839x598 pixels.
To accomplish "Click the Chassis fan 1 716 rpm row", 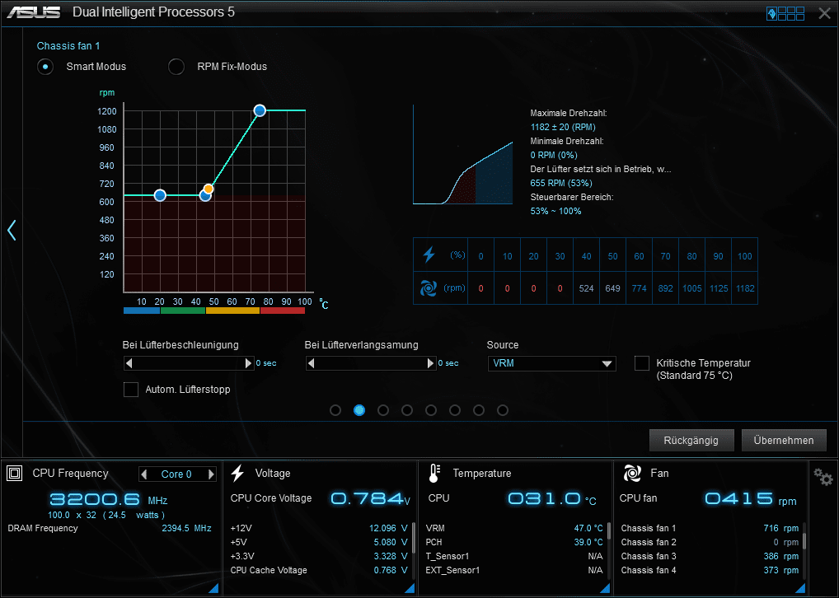I will click(x=710, y=529).
